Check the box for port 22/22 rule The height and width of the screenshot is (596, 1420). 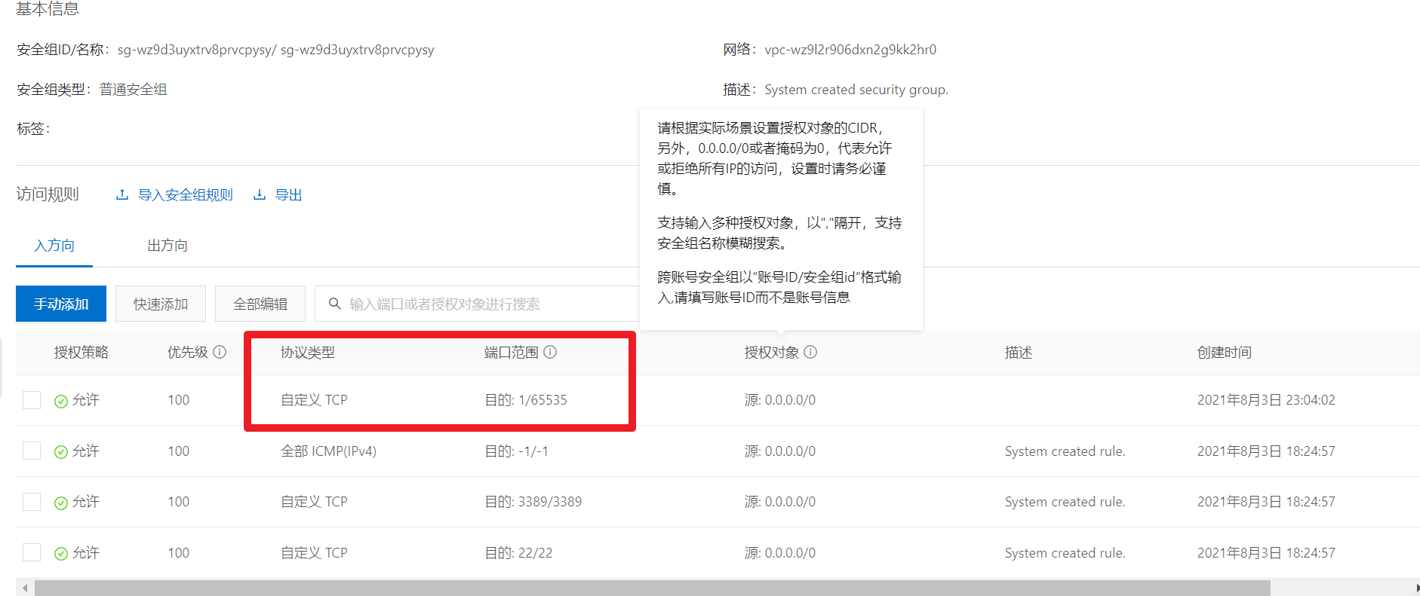tap(32, 552)
